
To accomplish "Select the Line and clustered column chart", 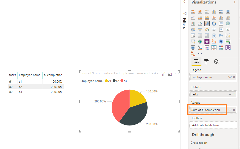I will [x=221, y=18].
